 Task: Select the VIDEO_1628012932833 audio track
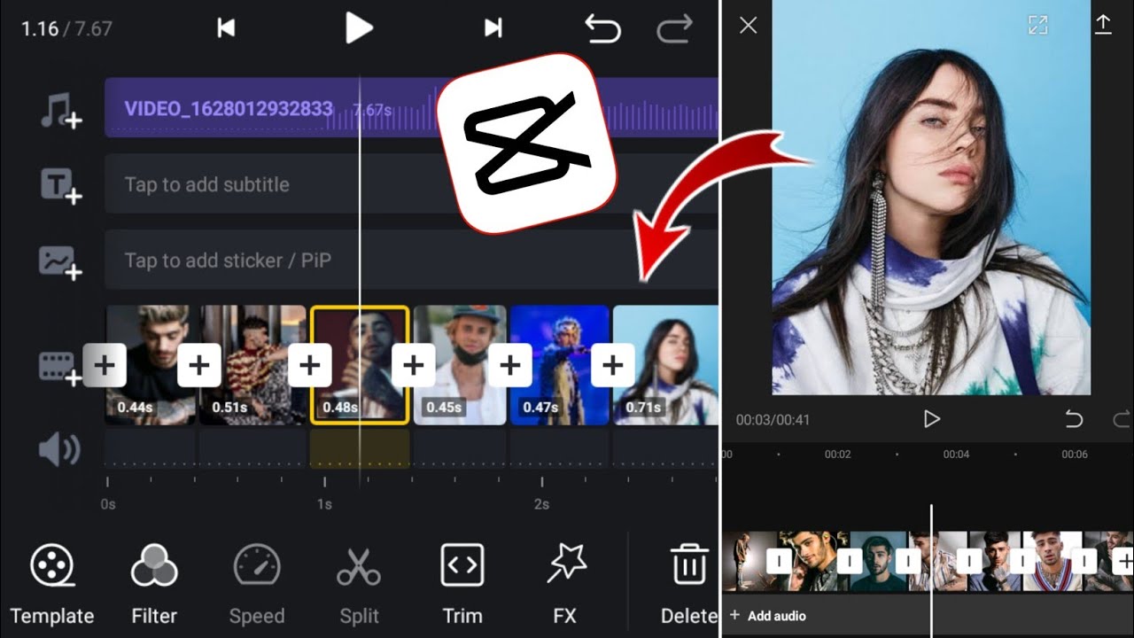point(229,109)
